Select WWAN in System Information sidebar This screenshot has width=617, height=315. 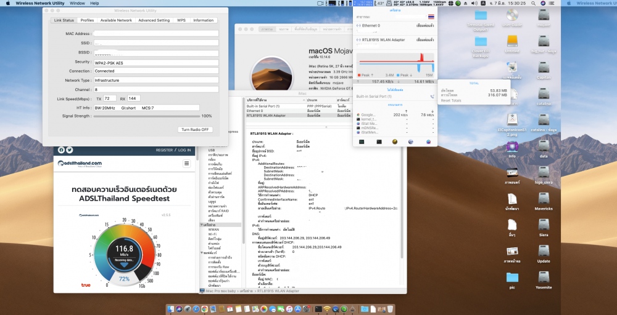point(213,229)
